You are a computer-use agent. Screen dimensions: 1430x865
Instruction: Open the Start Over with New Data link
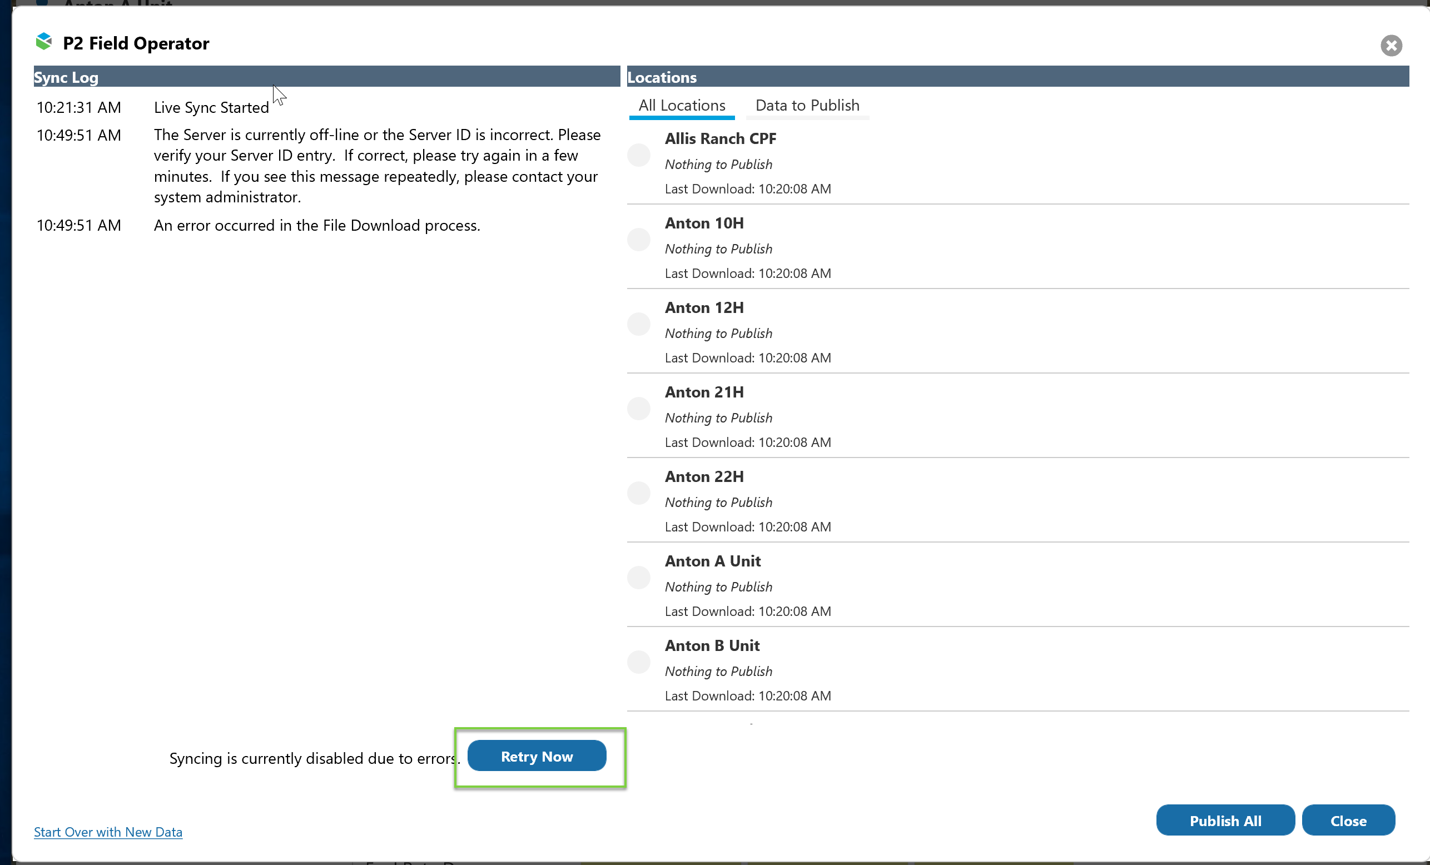click(108, 832)
